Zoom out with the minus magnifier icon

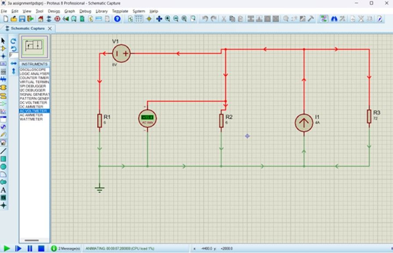click(x=176, y=19)
